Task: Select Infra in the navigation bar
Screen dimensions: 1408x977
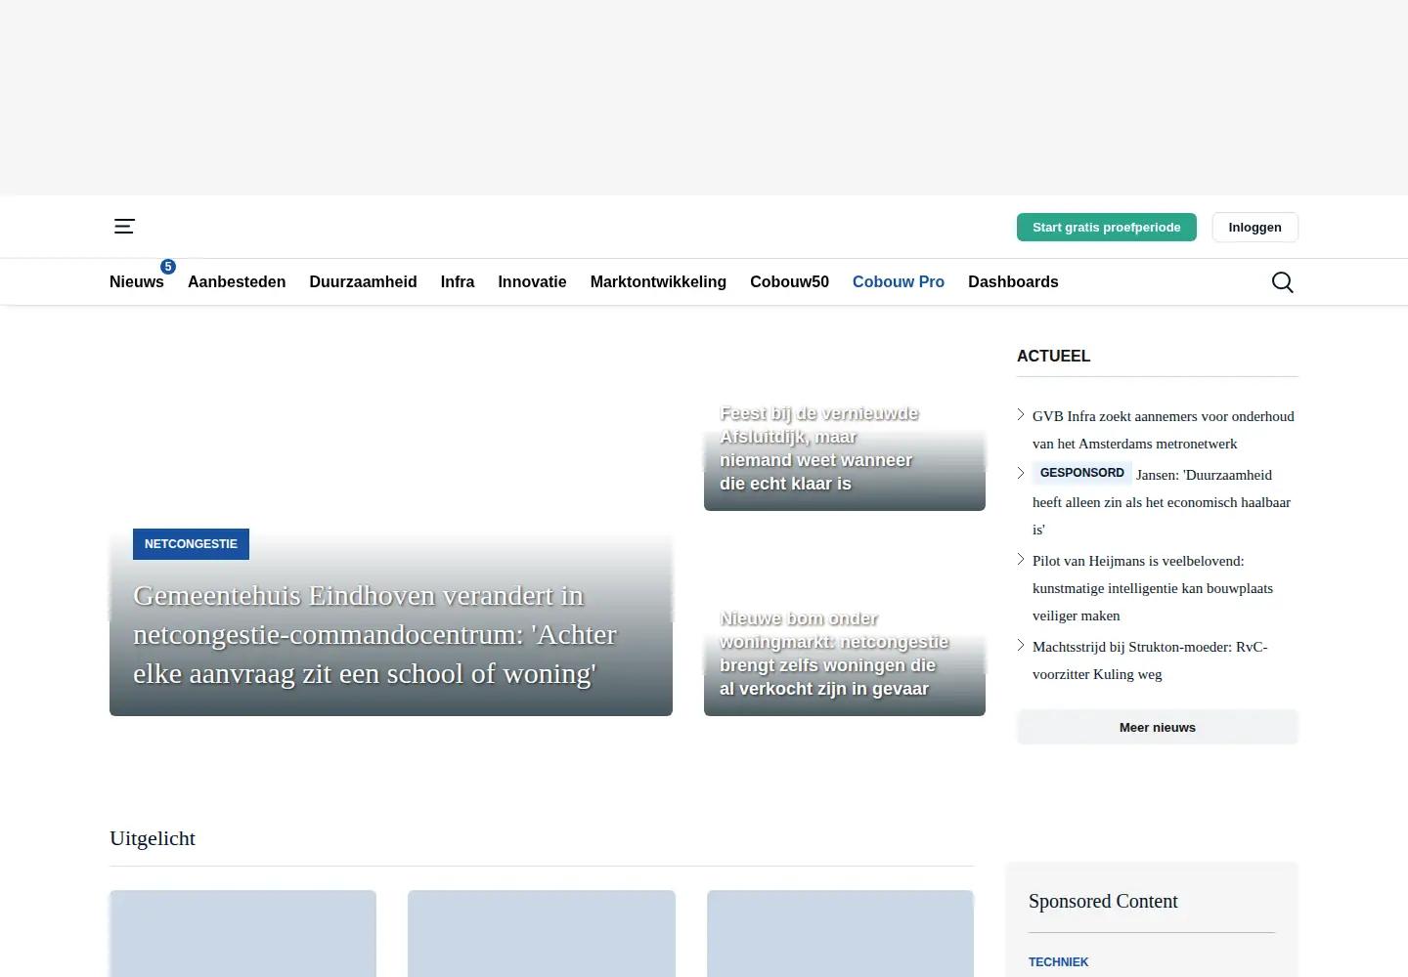Action: (x=458, y=282)
